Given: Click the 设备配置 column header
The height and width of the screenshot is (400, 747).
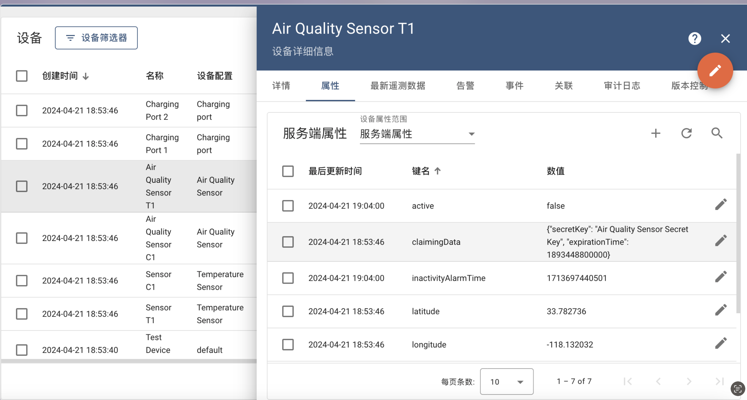Looking at the screenshot, I should [215, 76].
